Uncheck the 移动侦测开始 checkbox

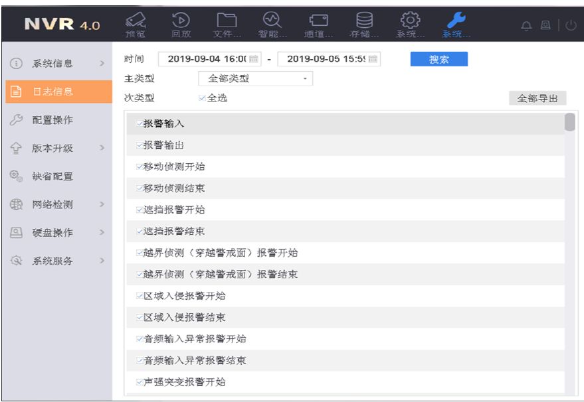[x=139, y=167]
